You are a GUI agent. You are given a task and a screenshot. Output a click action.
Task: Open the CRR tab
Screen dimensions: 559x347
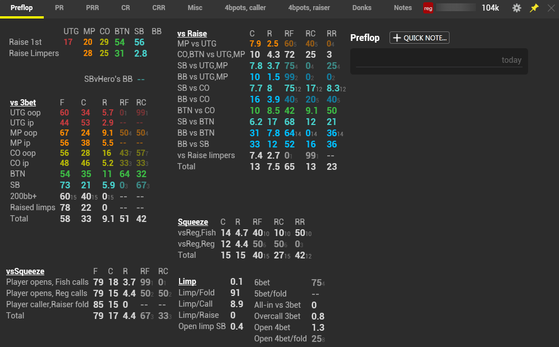(159, 8)
